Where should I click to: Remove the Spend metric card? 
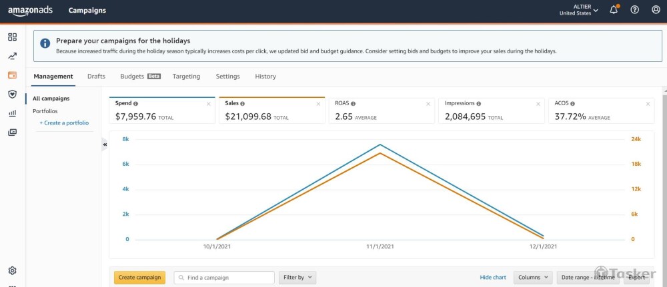(208, 104)
